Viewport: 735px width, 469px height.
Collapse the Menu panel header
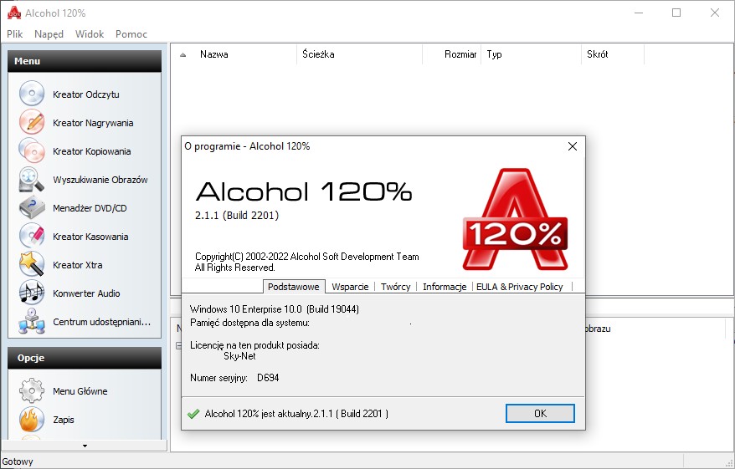pyautogui.click(x=85, y=61)
